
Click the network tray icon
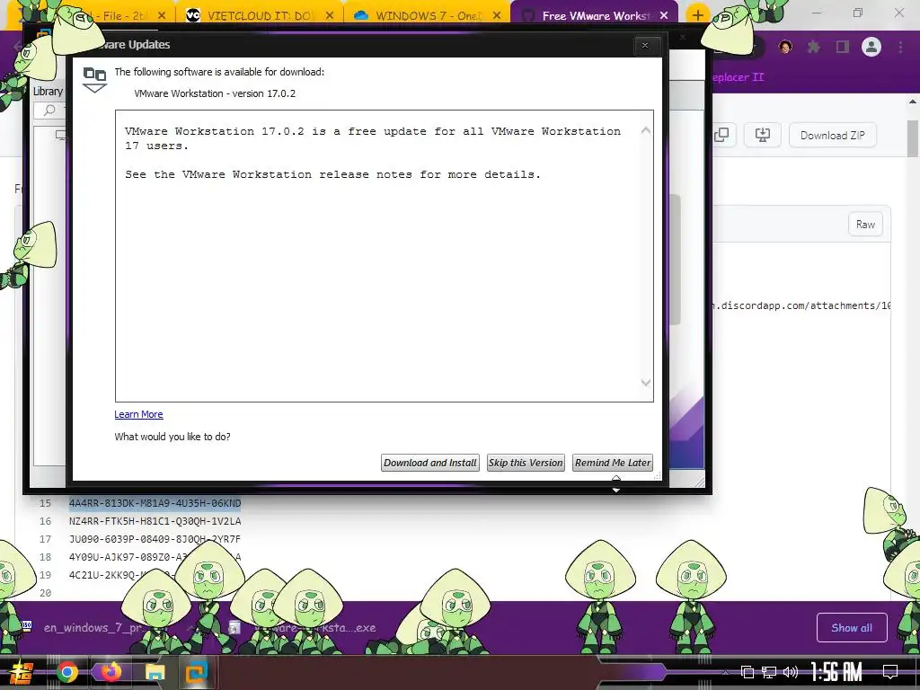[769, 672]
